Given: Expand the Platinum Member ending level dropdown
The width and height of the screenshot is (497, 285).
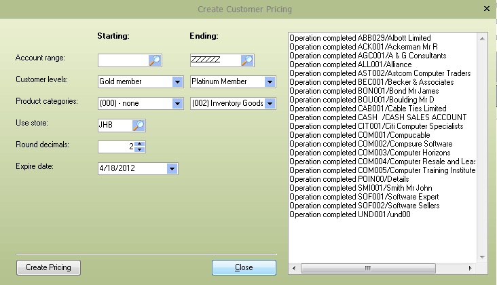Looking at the screenshot, I should [270, 82].
